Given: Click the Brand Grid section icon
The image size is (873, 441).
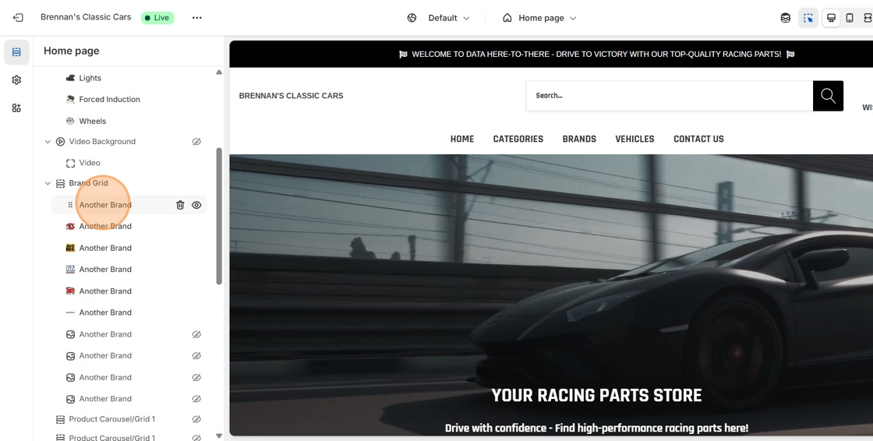Looking at the screenshot, I should coord(60,183).
